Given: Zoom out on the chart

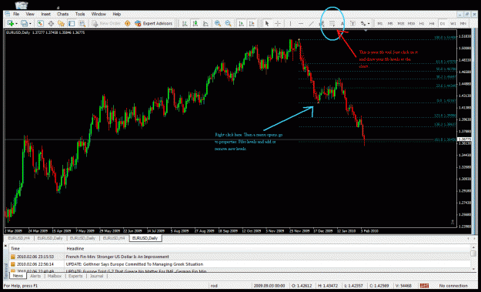Looking at the screenshot, I should pos(229,23).
